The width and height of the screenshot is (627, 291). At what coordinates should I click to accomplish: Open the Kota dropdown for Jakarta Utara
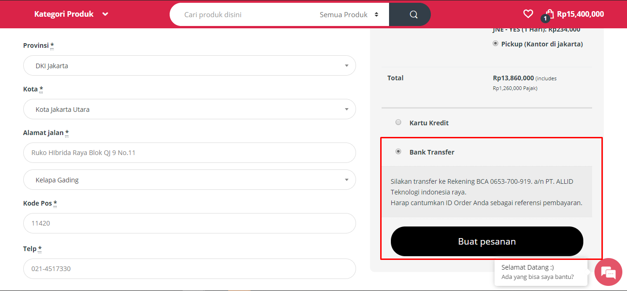(x=189, y=110)
